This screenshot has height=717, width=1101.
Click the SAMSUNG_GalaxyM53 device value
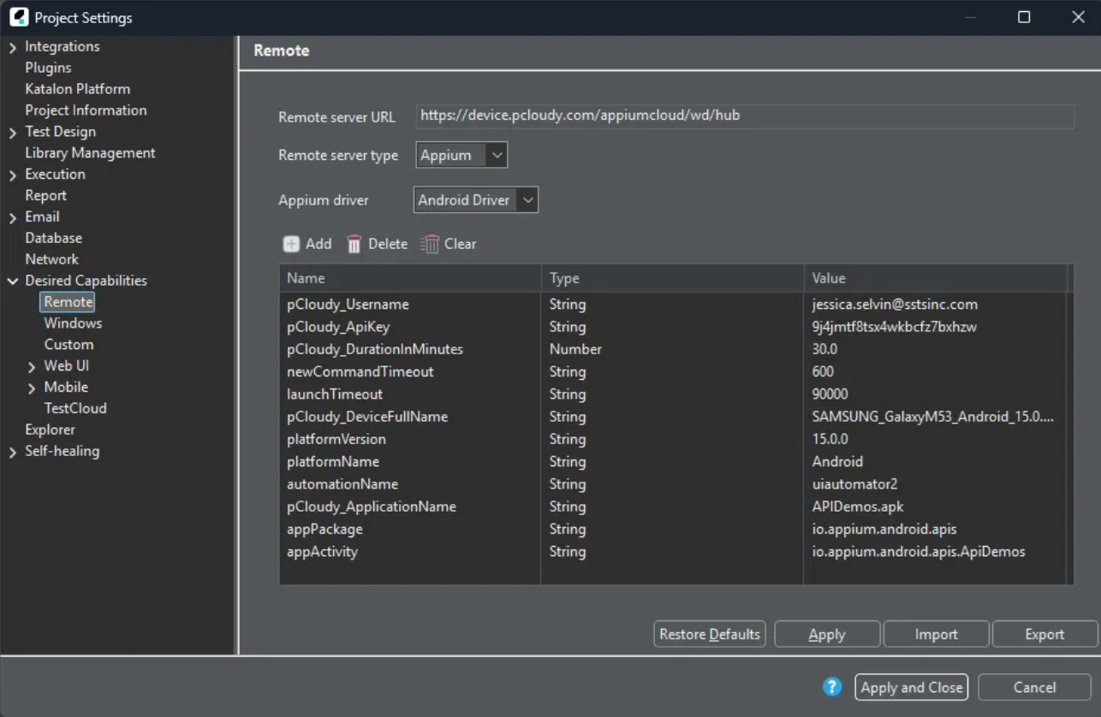pyautogui.click(x=933, y=417)
